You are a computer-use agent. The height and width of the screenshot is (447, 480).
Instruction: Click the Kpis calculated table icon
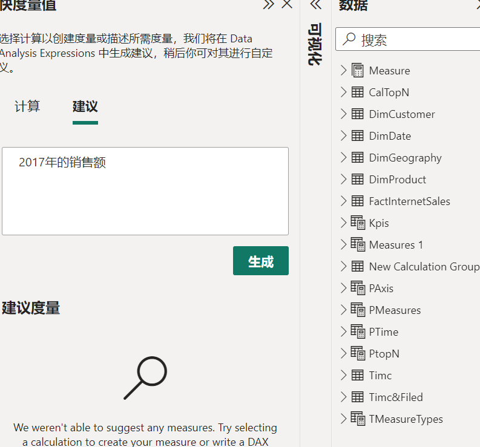[x=358, y=223]
